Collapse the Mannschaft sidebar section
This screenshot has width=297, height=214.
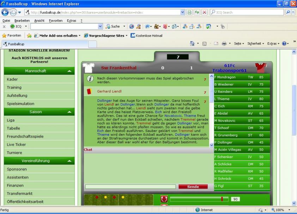pyautogui.click(x=69, y=71)
